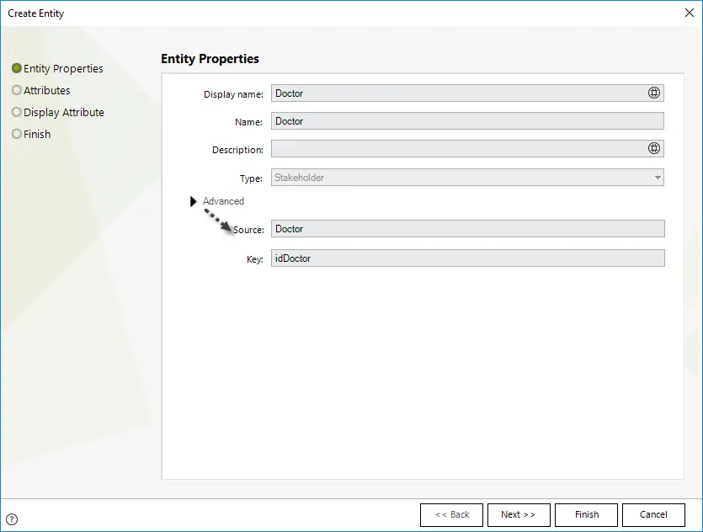The height and width of the screenshot is (532, 703).
Task: Open localization globe for Display name
Action: [653, 93]
